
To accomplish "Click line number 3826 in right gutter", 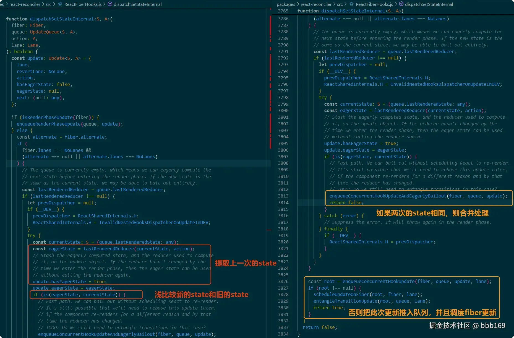I will tap(283, 281).
